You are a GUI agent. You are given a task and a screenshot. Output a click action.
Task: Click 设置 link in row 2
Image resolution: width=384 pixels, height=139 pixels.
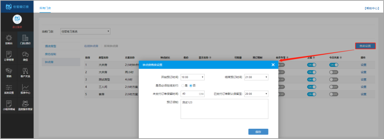(x=364, y=72)
